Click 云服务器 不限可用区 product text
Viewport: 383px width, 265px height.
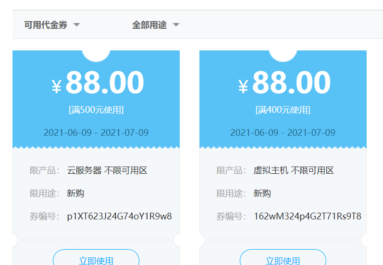pos(107,170)
